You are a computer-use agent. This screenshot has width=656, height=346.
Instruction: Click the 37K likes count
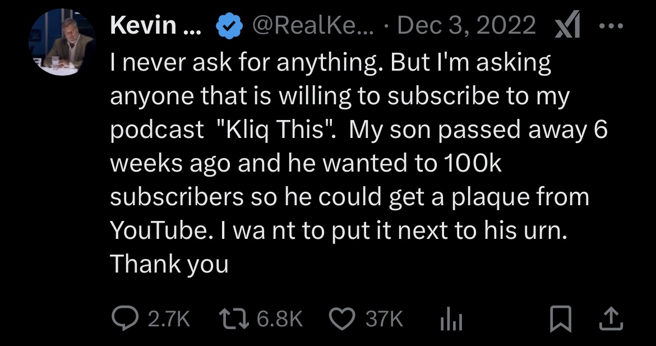tap(385, 320)
